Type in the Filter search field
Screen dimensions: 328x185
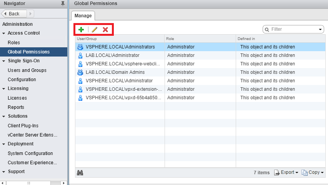tap(293, 29)
